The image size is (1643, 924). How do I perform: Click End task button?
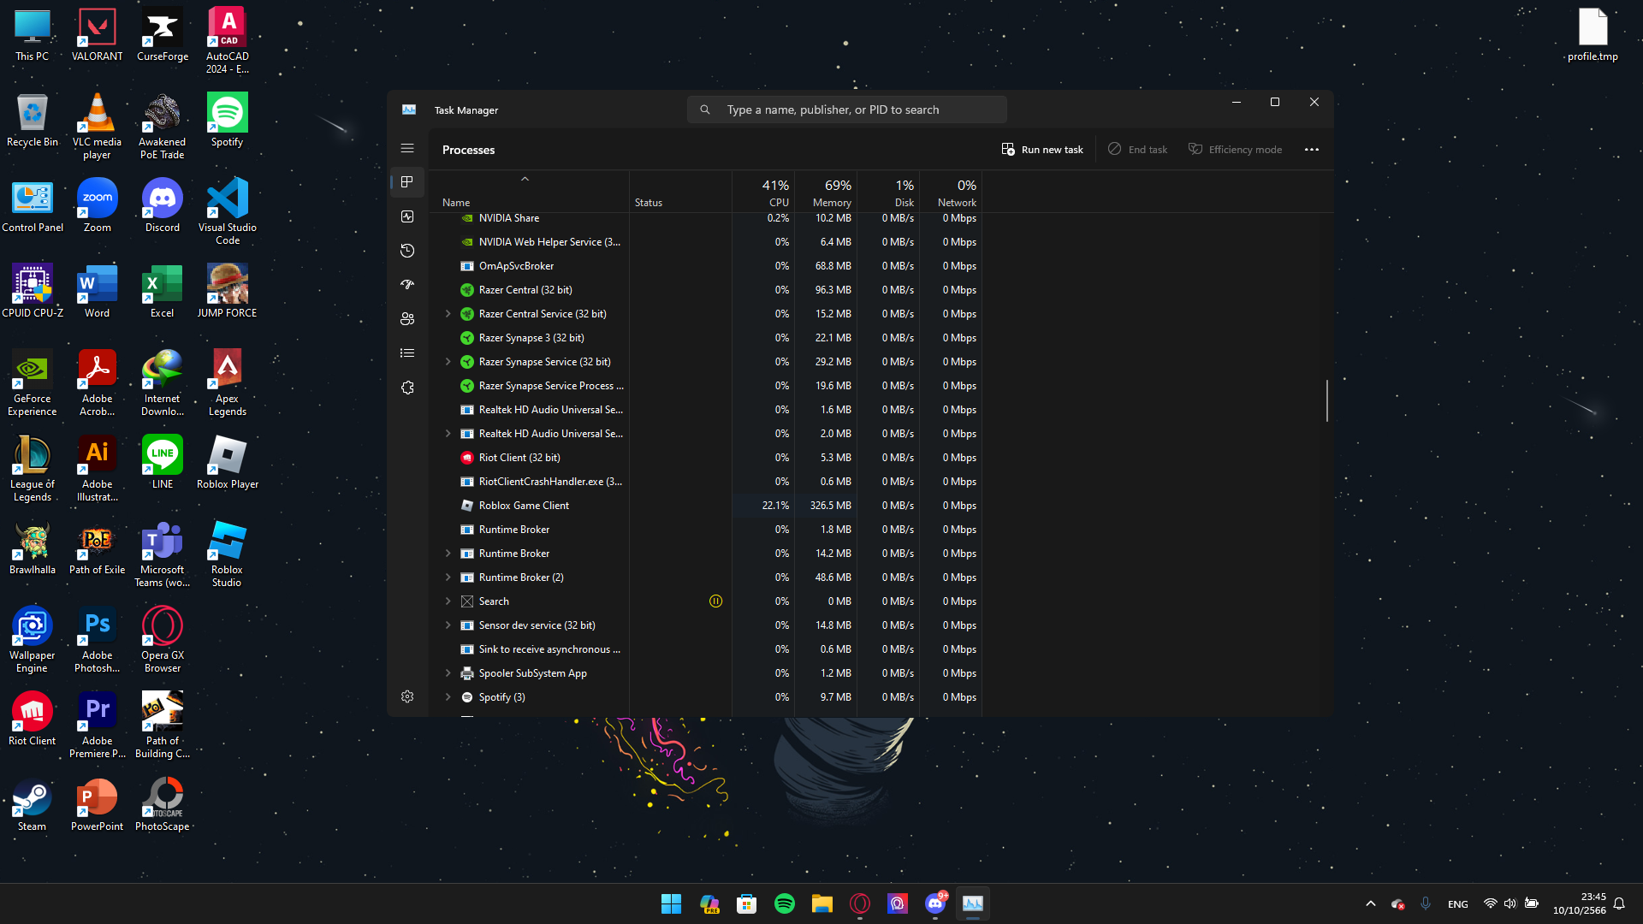point(1137,150)
